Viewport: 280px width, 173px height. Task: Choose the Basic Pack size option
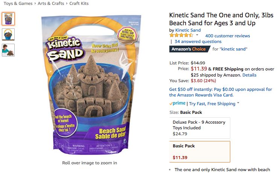coord(200,151)
